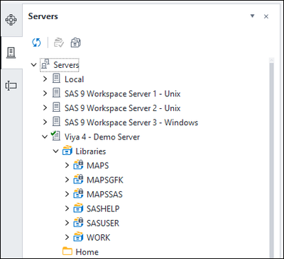Expand the MAPSGFK library
This screenshot has width=284, height=259.
click(x=67, y=180)
